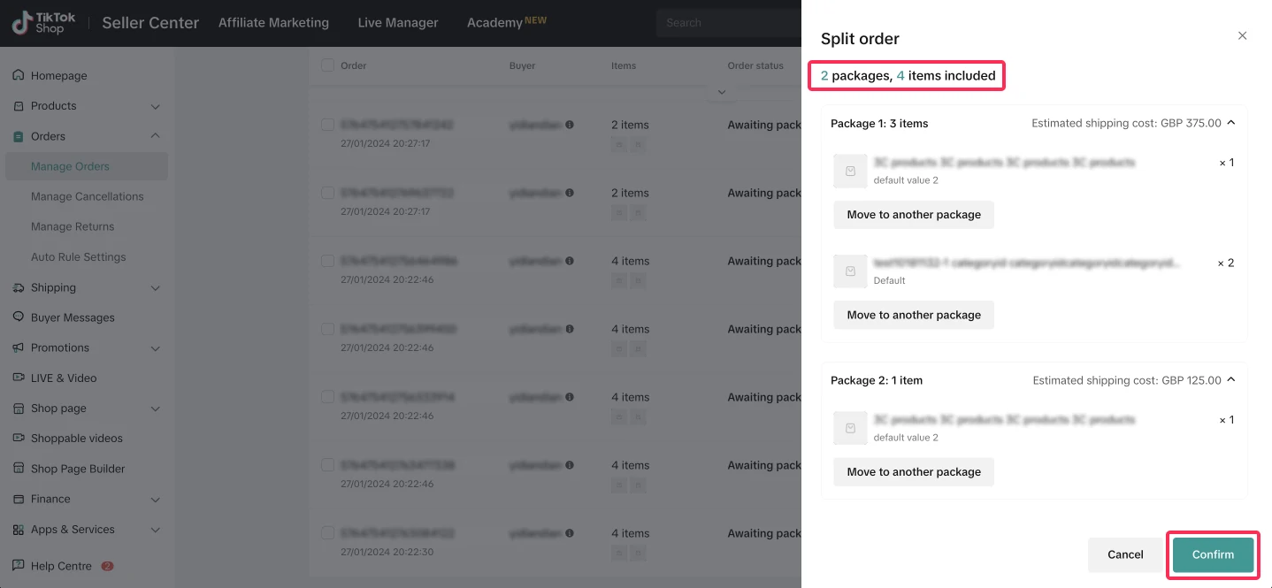Click the "Estimated shipping cost: GBP 375.00" text
The width and height of the screenshot is (1272, 588).
[x=1126, y=123]
